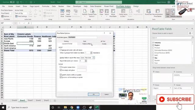Screen dimensions: 195x110
Task: Select the Sheet4 tab
Action: (14, 101)
